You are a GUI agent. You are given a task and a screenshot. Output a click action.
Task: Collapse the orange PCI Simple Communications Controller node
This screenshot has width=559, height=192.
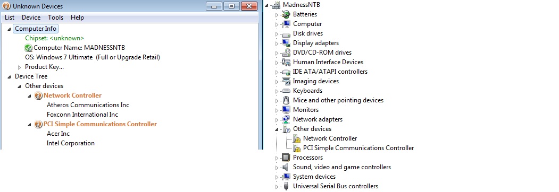(x=30, y=125)
